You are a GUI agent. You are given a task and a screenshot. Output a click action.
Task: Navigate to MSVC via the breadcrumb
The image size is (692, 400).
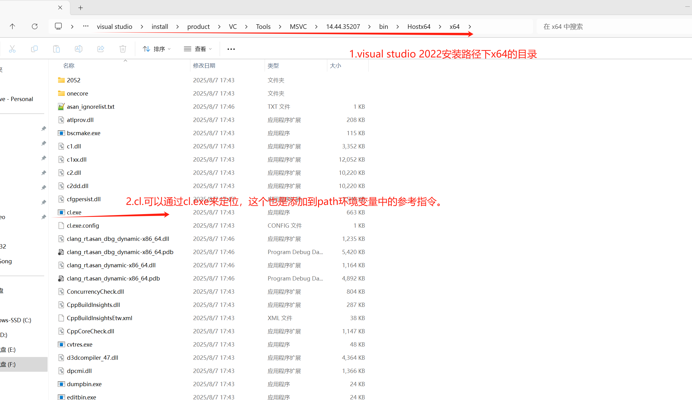[x=298, y=26]
